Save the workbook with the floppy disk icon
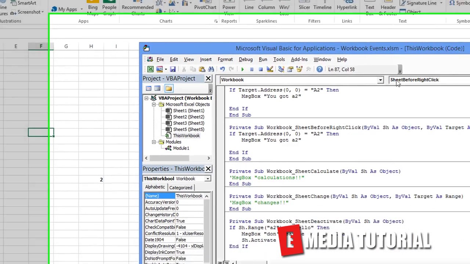This screenshot has height=264, width=470. pyautogui.click(x=173, y=69)
